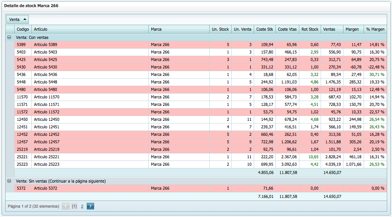
Task: Collapse the 'Venta: Sin ventas' group
Action: (9, 181)
